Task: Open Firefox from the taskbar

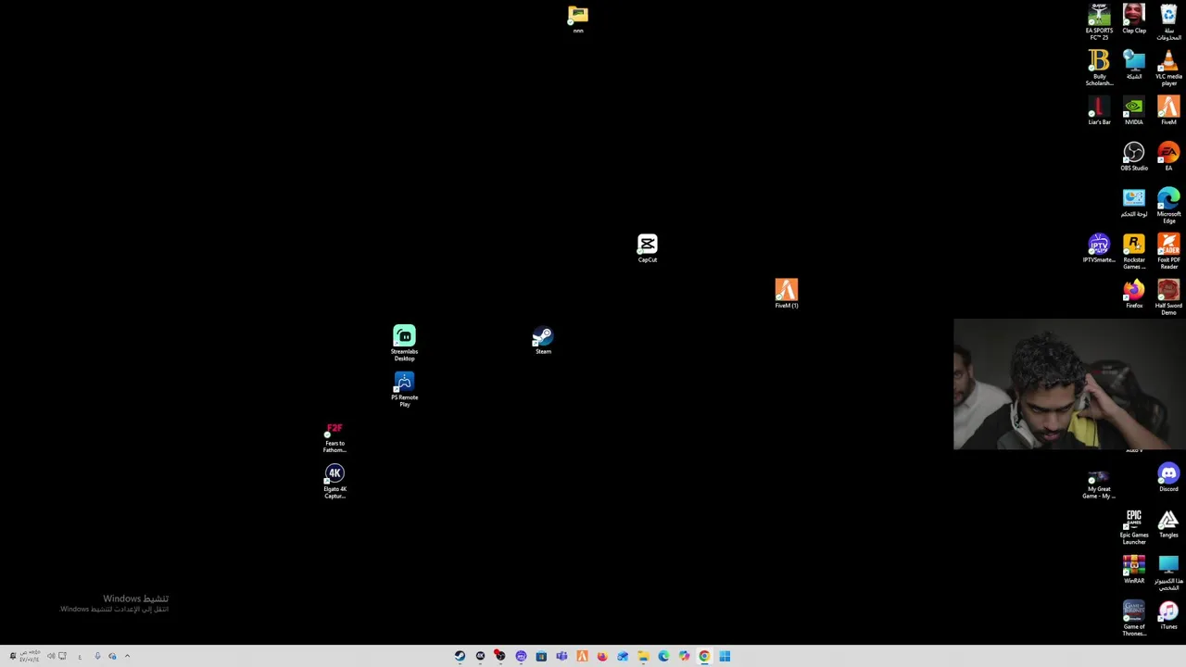Action: pos(602,656)
